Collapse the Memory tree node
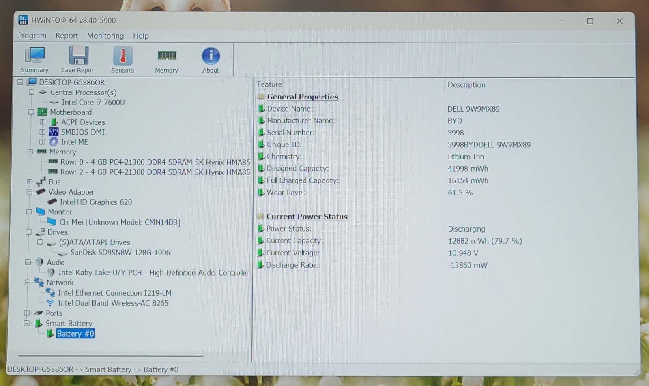 pyautogui.click(x=30, y=152)
